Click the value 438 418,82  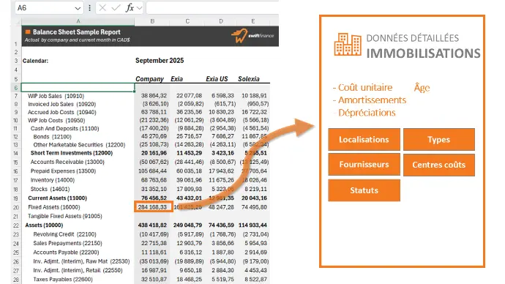152,225
